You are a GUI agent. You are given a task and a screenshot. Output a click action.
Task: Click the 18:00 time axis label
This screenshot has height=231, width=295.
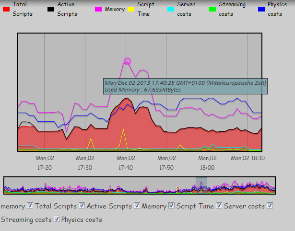(x=207, y=162)
